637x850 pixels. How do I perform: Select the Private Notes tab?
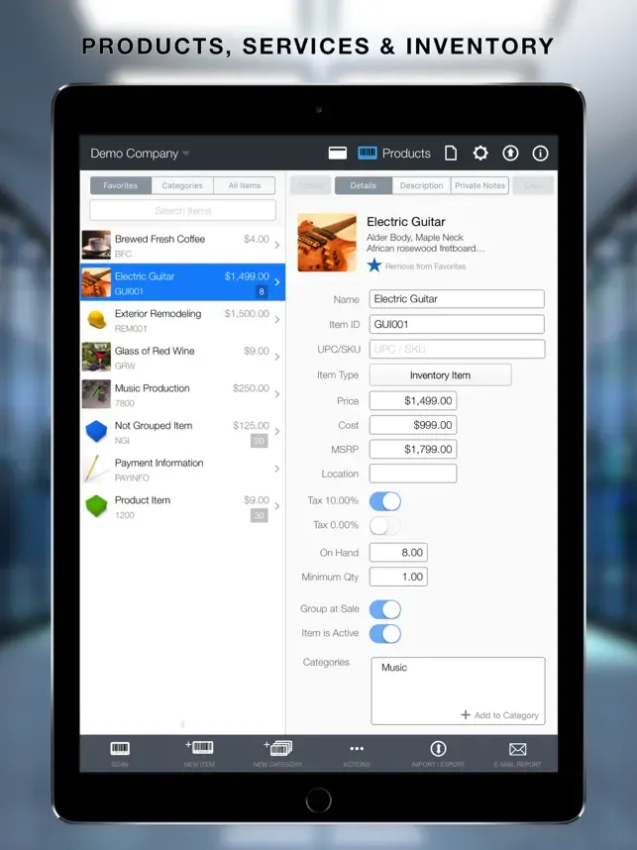479,185
